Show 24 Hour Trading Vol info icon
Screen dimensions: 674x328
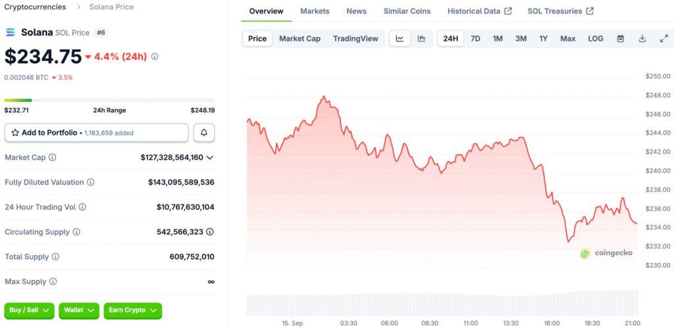tap(82, 207)
